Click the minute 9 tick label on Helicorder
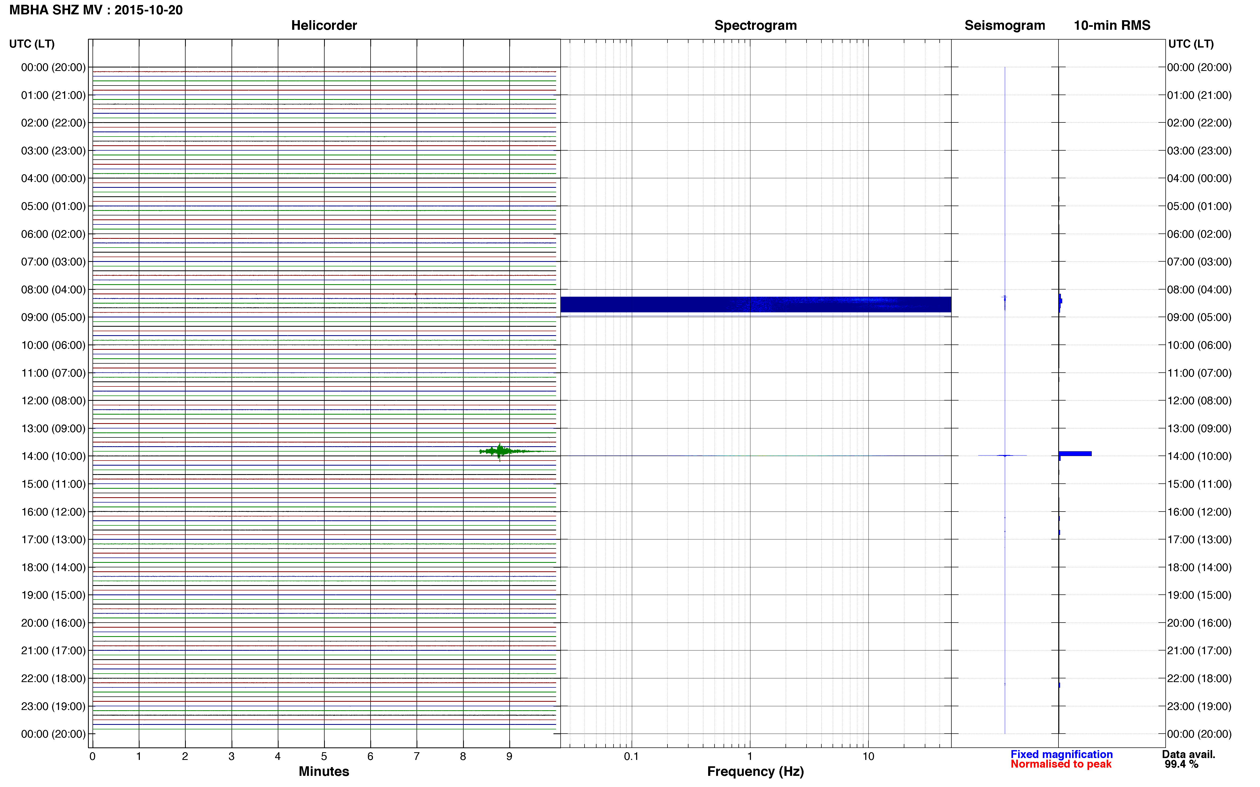Image resolution: width=1260 pixels, height=787 pixels. pyautogui.click(x=509, y=756)
